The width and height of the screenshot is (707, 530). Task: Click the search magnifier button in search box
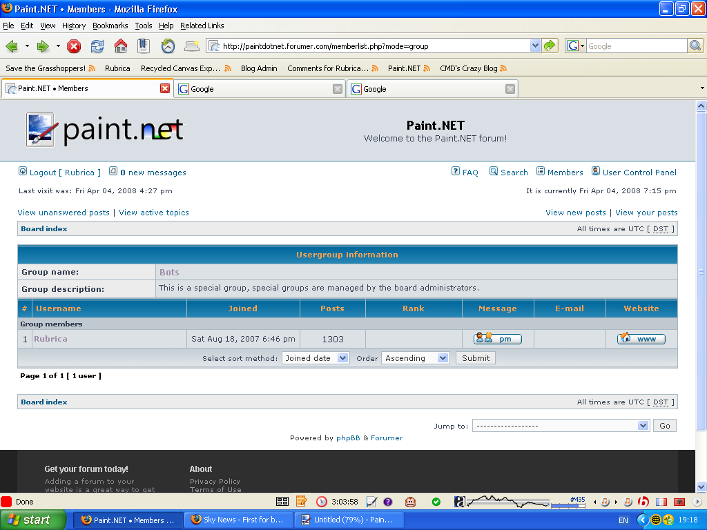click(695, 46)
